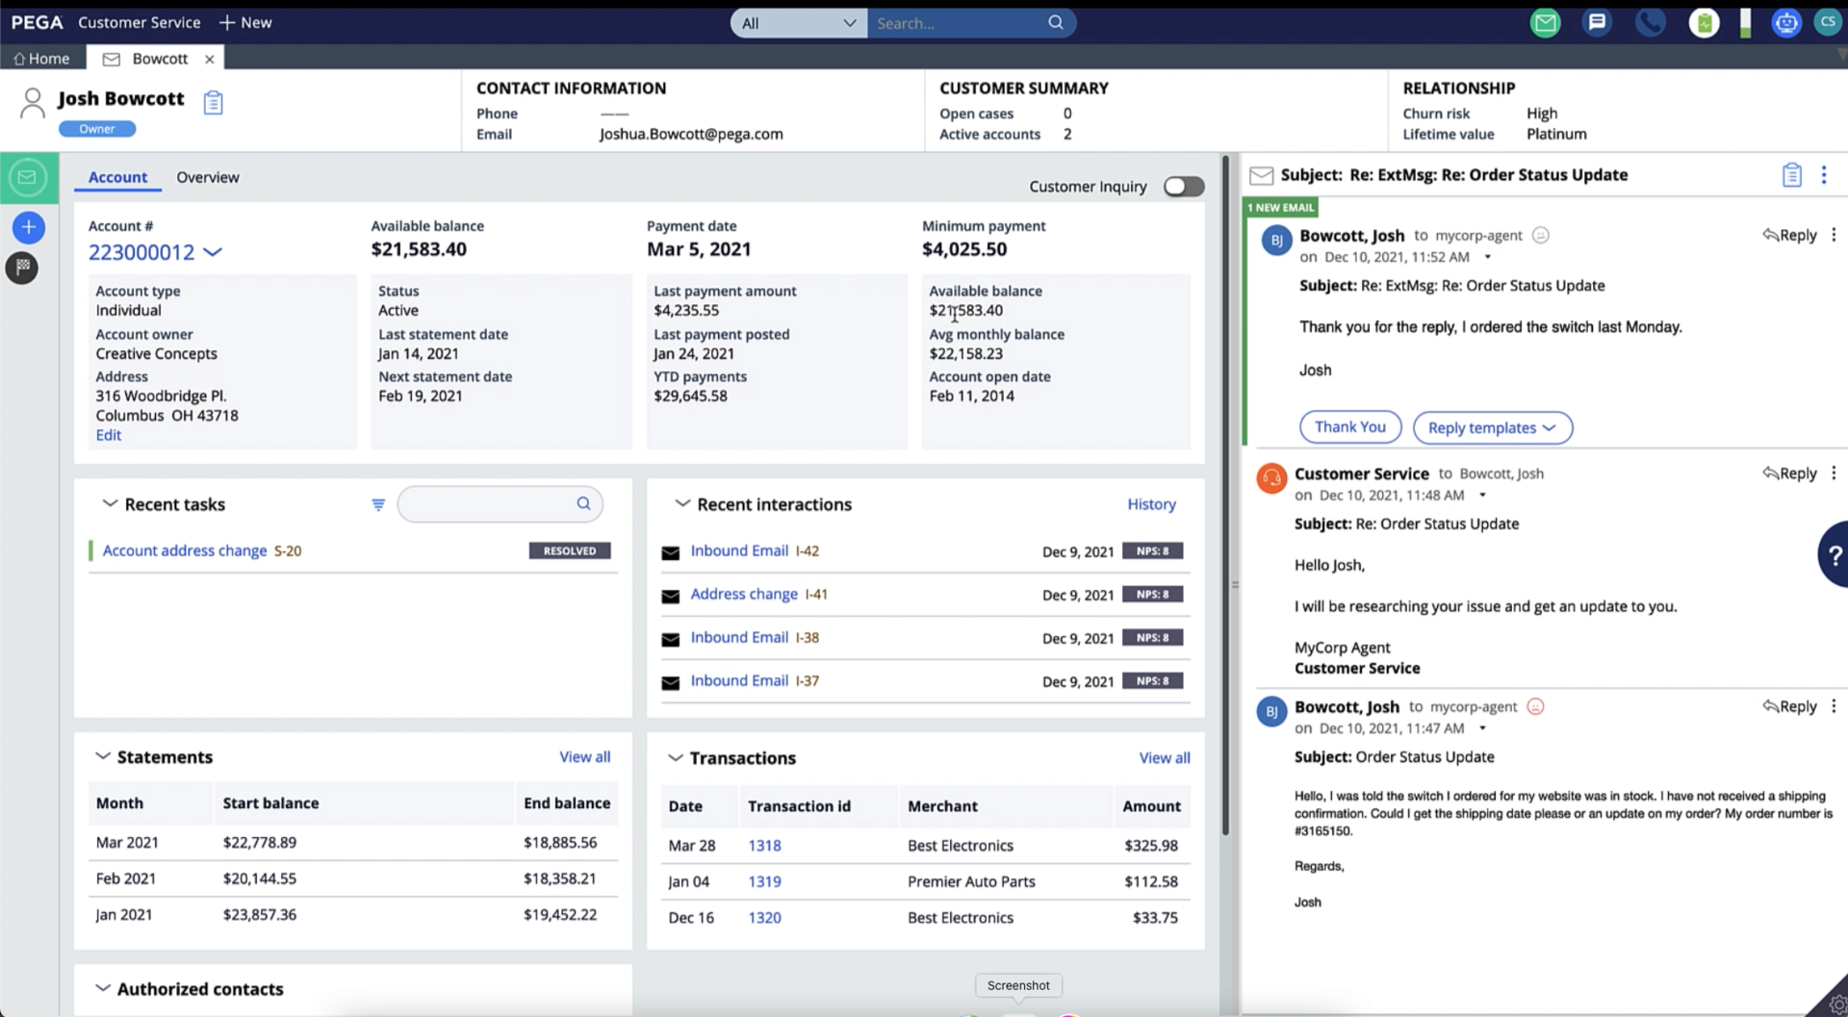Open three-dot menu beside email subject
Viewport: 1848px width, 1017px height.
[x=1824, y=175]
